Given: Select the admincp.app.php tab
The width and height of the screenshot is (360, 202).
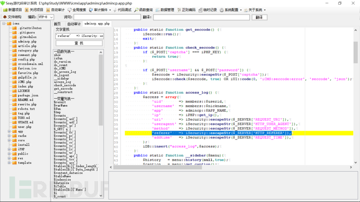Looking at the screenshot, I should click(x=97, y=23).
